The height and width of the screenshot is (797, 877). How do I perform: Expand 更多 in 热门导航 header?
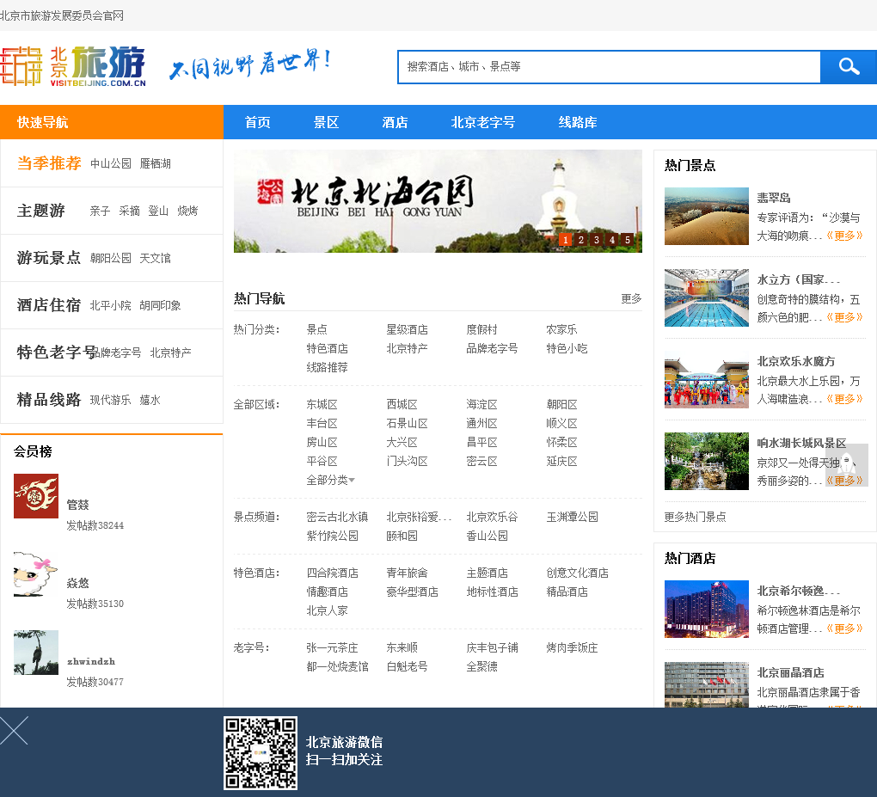[x=631, y=298]
